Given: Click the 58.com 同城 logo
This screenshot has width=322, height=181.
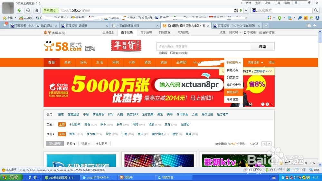Looking at the screenshot, I should [63, 46].
